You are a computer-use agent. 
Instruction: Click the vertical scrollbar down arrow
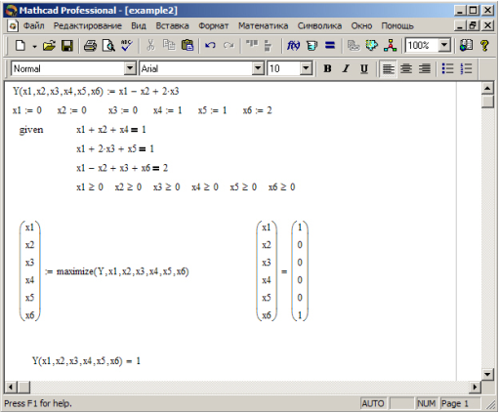[487, 374]
